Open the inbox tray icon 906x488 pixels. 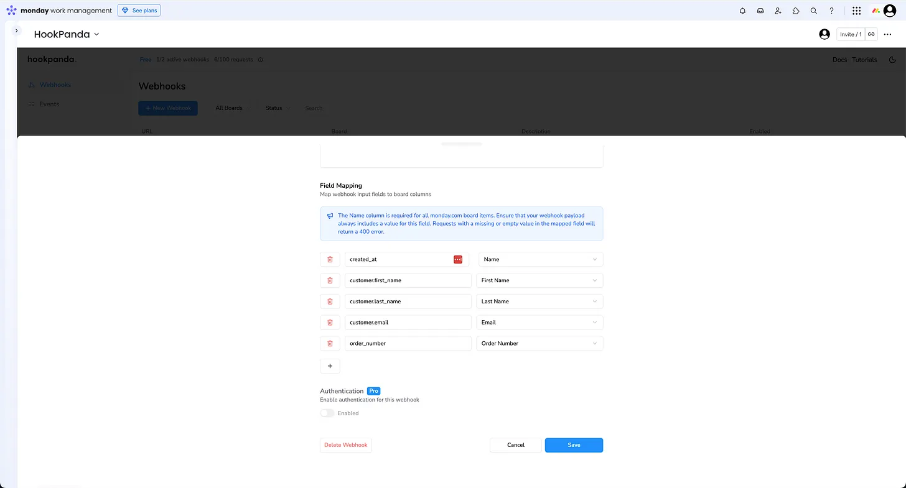pyautogui.click(x=760, y=11)
